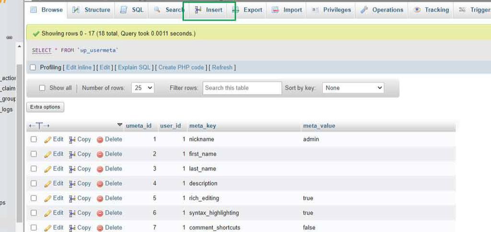Sort by meta_key column header

coord(202,126)
